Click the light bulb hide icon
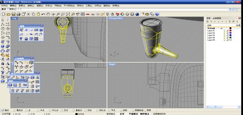The height and width of the screenshot is (115, 243). click(x=107, y=14)
